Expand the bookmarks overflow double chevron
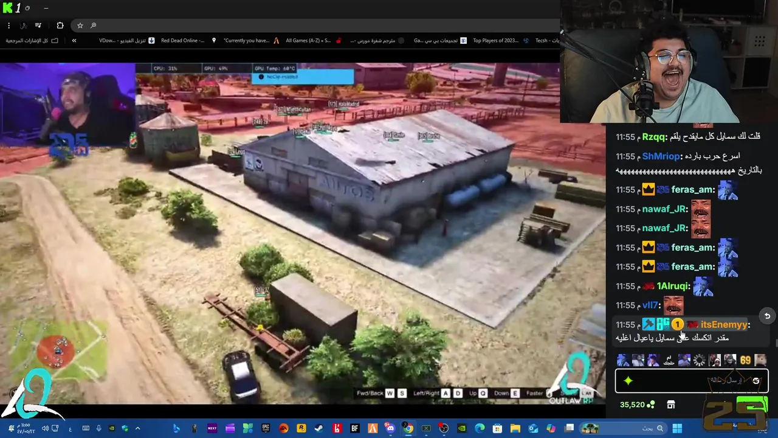The width and height of the screenshot is (778, 438). pos(74,41)
